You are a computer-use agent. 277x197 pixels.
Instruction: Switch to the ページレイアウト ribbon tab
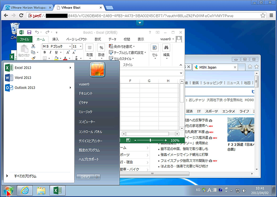(x=77, y=39)
